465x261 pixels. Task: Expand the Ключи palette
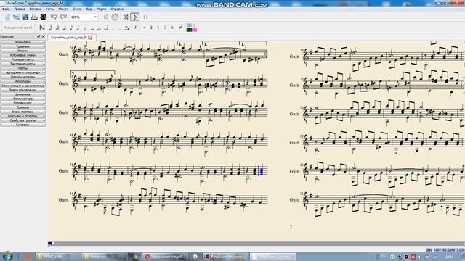click(23, 51)
